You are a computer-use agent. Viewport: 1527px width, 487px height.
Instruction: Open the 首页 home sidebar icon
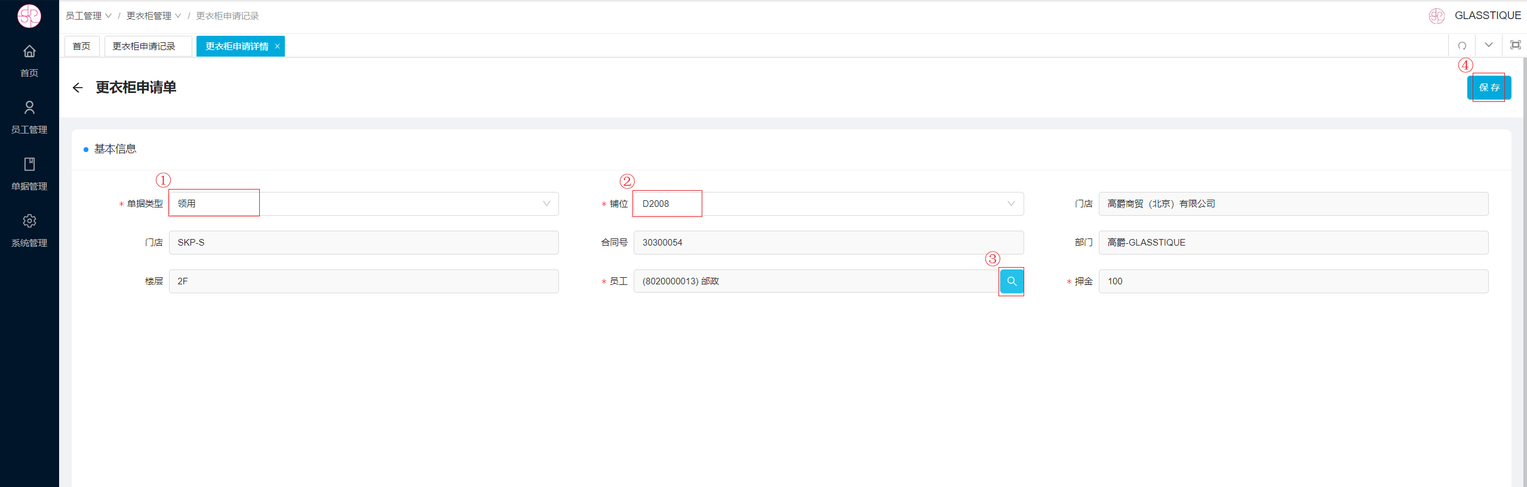(29, 60)
